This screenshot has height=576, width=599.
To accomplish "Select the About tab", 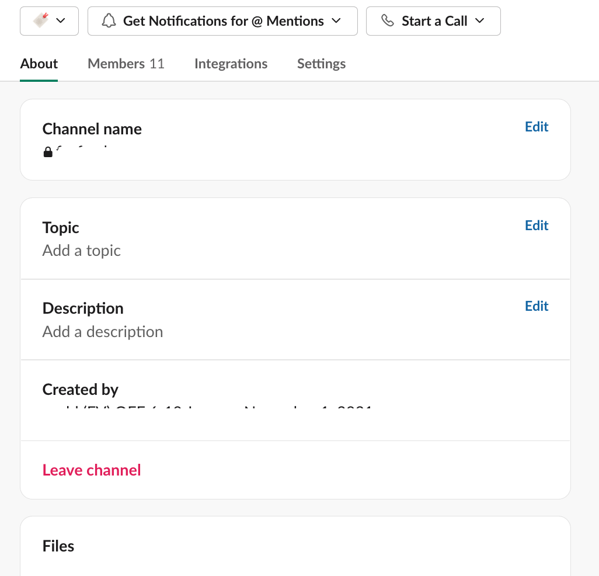I will point(39,63).
